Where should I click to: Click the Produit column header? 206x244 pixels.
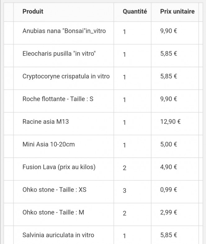[x=33, y=11]
